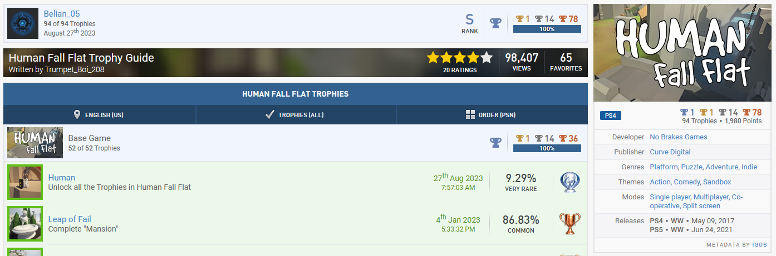Click the Curve Digital publisher link
776x256 pixels.
[670, 152]
